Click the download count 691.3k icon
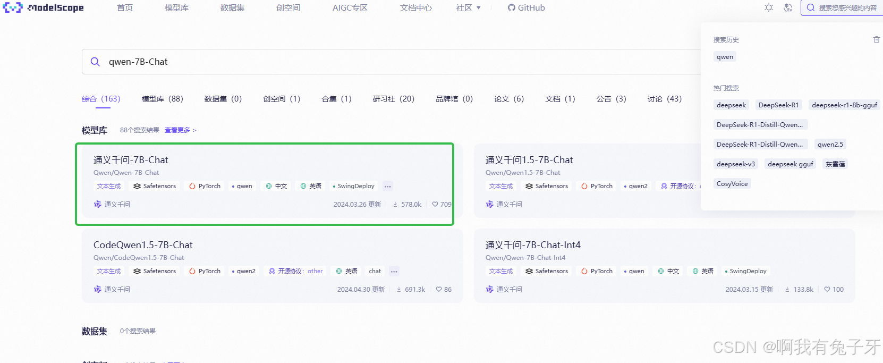The width and height of the screenshot is (883, 363). [x=399, y=289]
